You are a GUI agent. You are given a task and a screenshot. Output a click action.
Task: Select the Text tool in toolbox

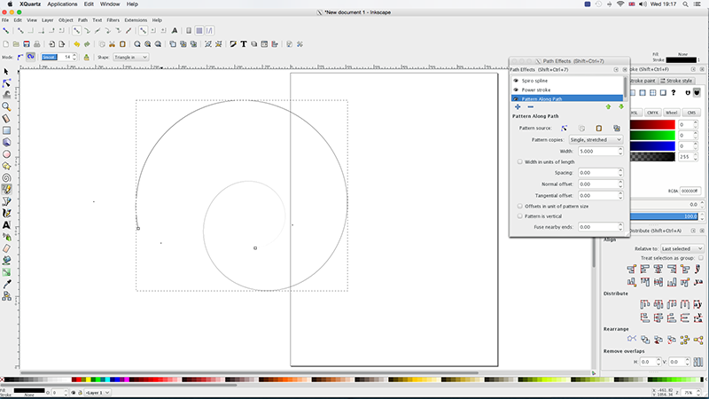point(6,225)
